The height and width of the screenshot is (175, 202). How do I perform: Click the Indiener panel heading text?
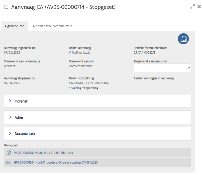pyautogui.click(x=21, y=101)
